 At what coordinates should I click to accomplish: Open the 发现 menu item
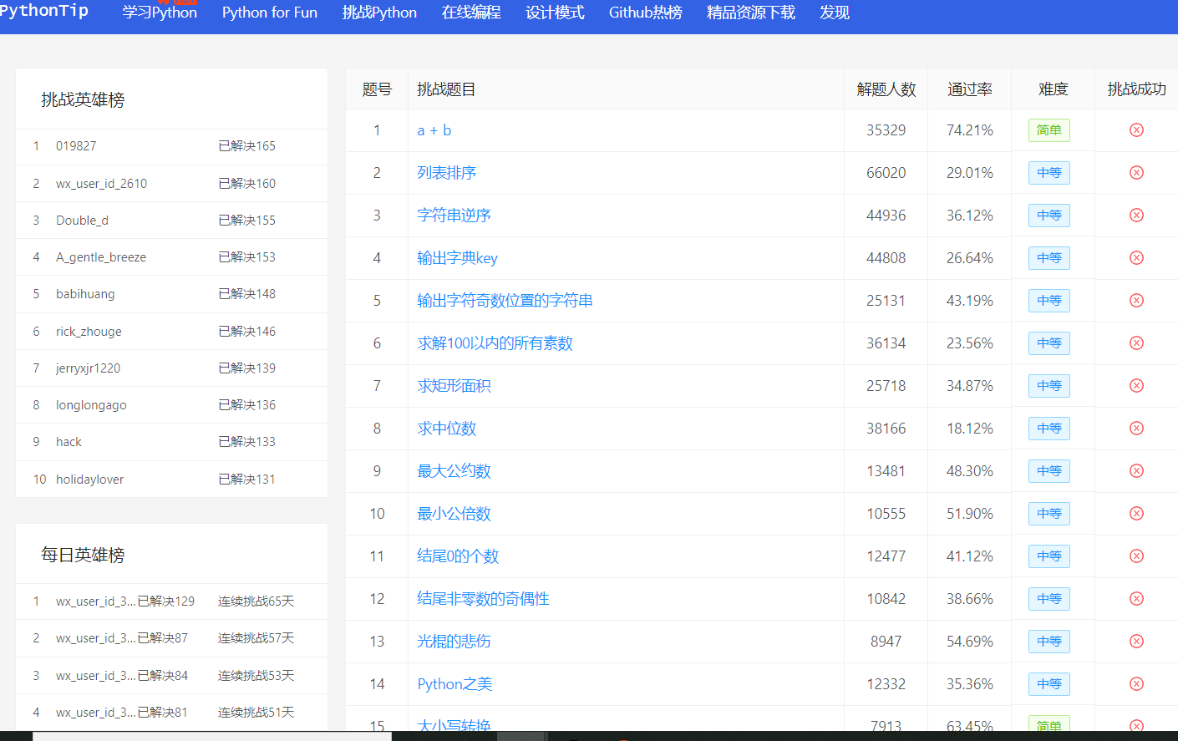pyautogui.click(x=834, y=13)
